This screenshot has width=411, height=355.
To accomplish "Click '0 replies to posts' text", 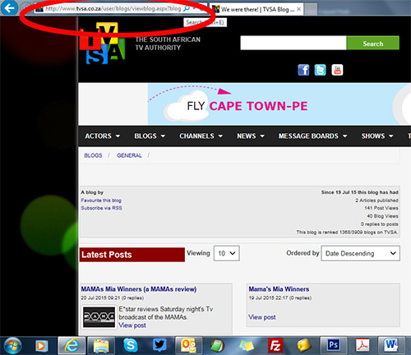I will click(380, 224).
